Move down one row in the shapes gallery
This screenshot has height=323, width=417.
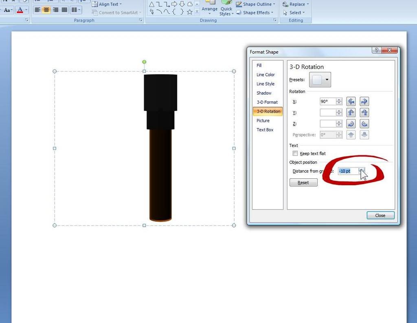coord(197,4)
